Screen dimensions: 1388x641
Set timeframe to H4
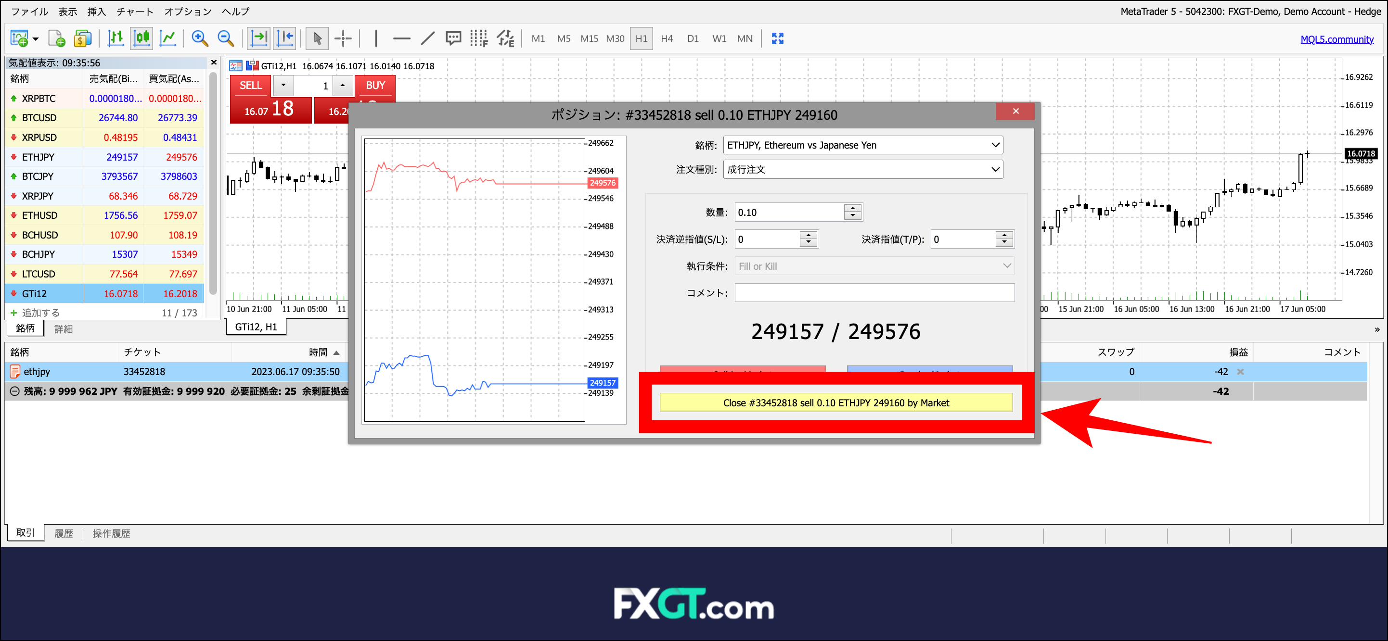click(x=667, y=39)
